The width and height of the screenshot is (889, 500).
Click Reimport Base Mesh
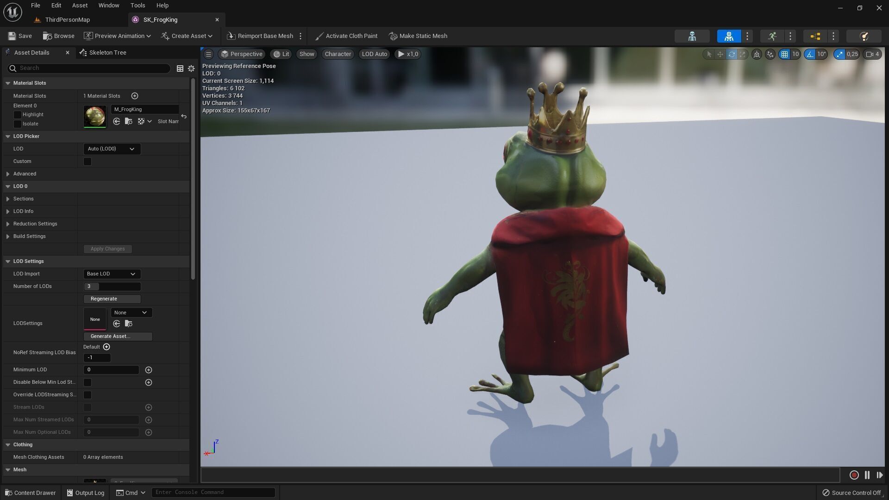point(260,36)
